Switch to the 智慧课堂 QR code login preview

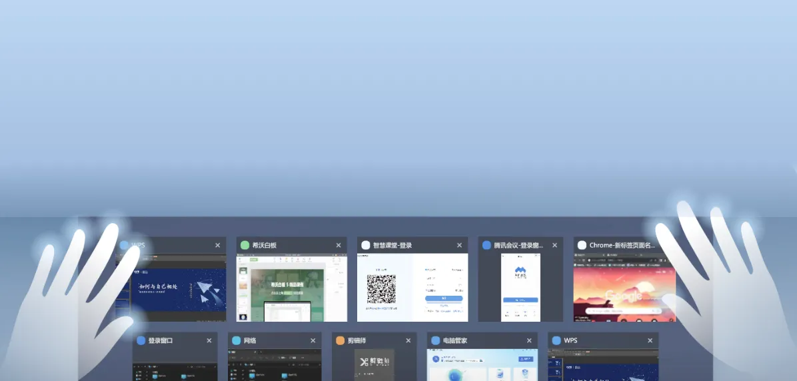[x=412, y=287]
